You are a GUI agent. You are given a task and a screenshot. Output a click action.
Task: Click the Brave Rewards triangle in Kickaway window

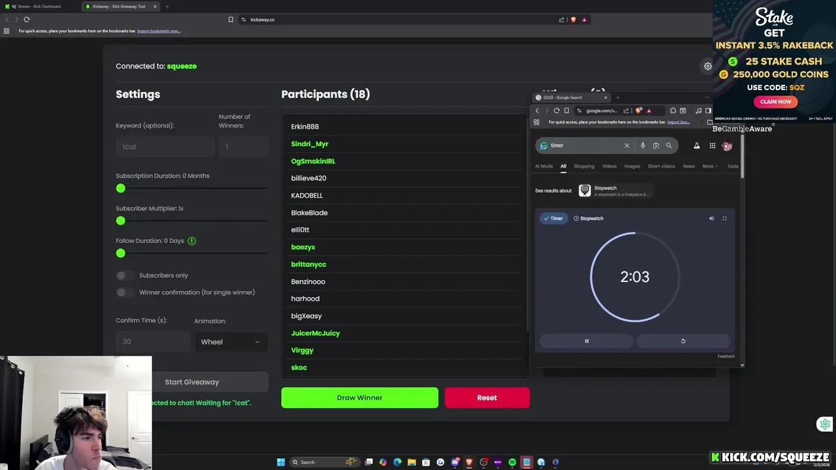[585, 20]
